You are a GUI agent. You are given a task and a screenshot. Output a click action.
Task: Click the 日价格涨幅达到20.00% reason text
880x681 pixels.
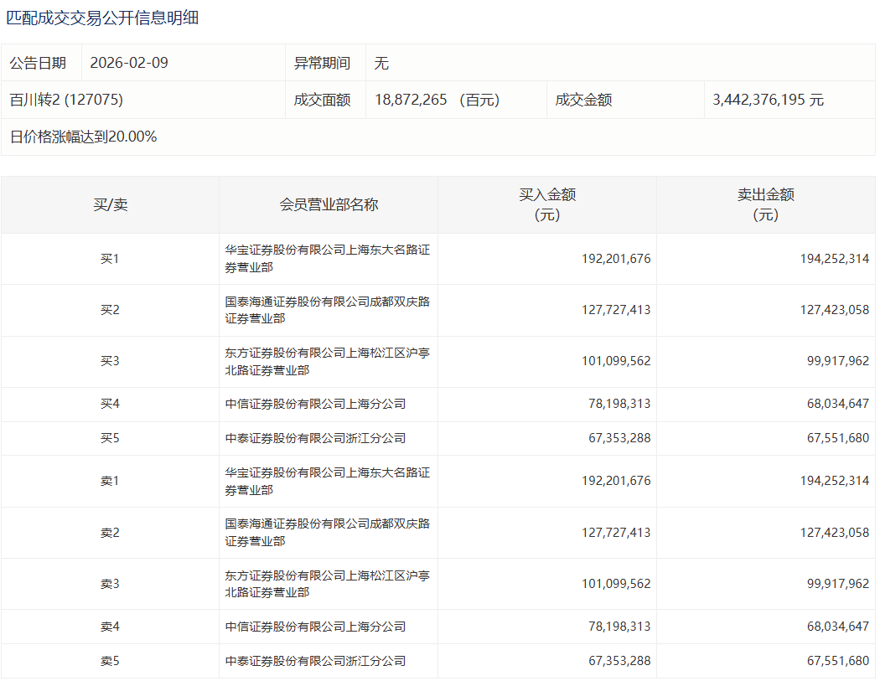point(84,137)
